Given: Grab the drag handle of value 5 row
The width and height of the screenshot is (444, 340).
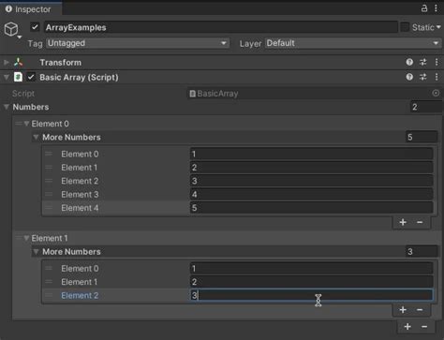Looking at the screenshot, I should pos(49,208).
